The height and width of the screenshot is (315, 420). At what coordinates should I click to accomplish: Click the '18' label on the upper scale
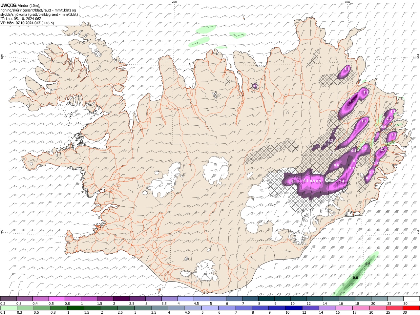[357, 304]
